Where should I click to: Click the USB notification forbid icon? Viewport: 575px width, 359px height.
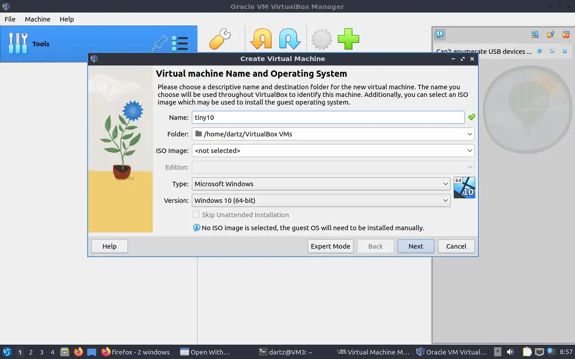(x=552, y=51)
